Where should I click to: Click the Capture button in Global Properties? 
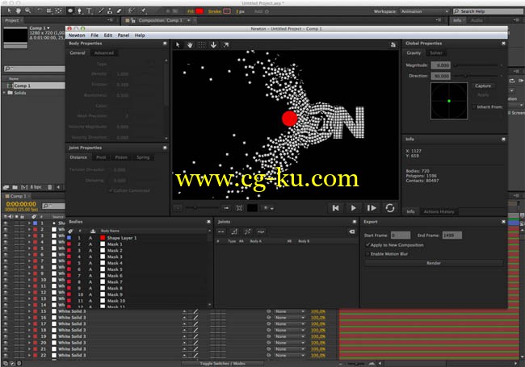pyautogui.click(x=483, y=85)
